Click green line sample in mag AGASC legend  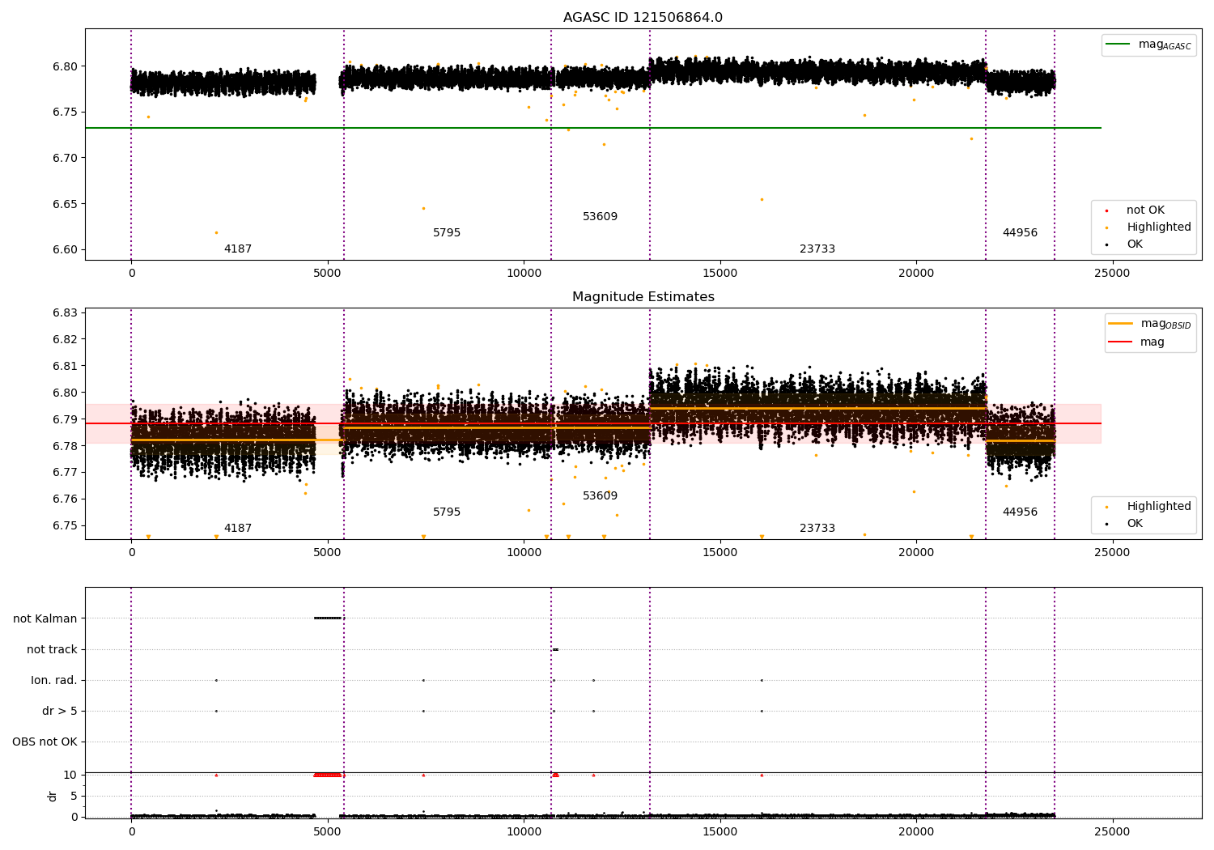(1119, 45)
